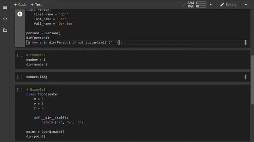Click the pencil Editing mode icon

(222, 5)
